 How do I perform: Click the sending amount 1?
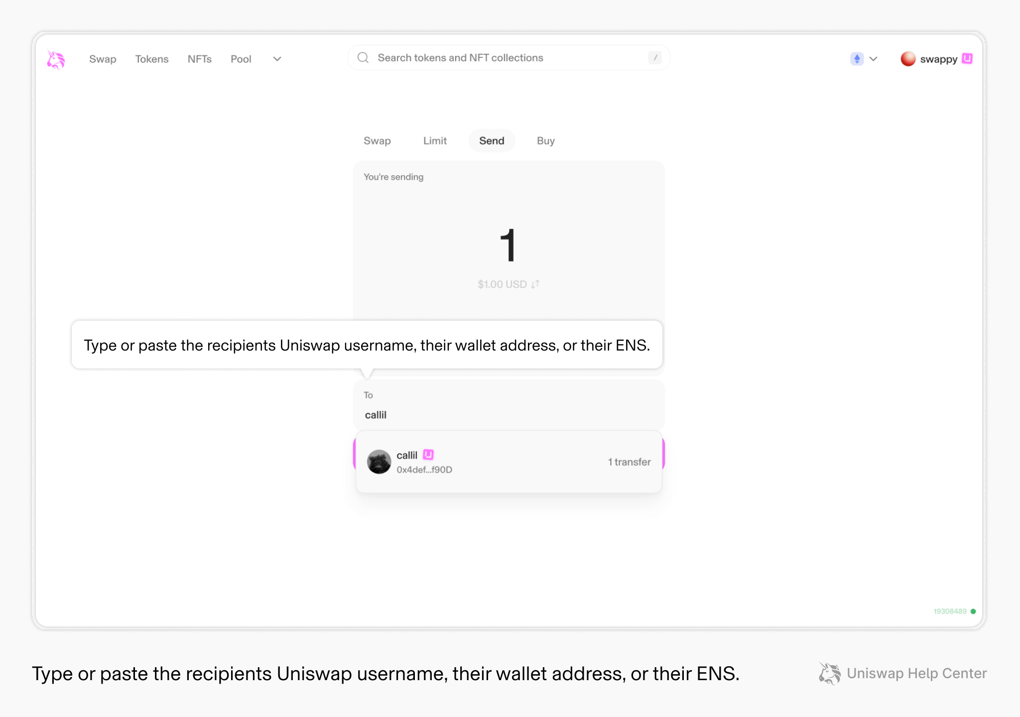coord(508,245)
